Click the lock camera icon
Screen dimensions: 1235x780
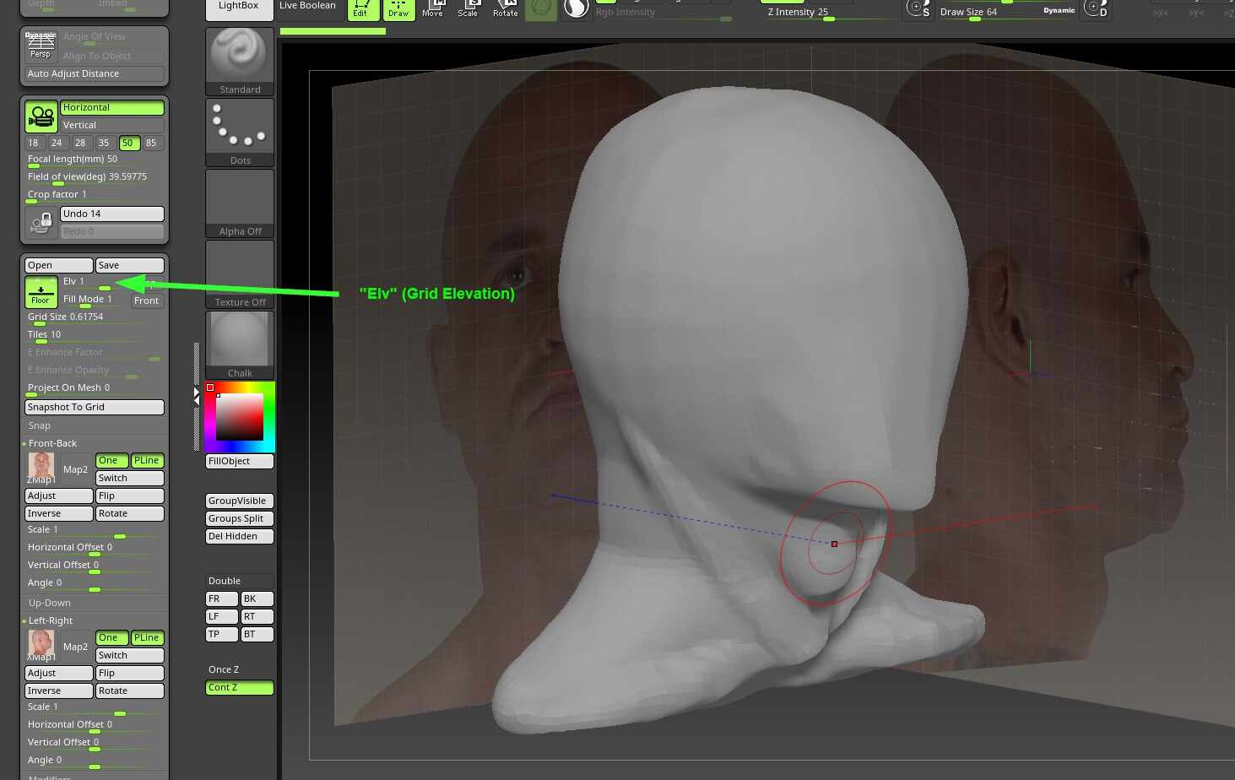point(41,223)
